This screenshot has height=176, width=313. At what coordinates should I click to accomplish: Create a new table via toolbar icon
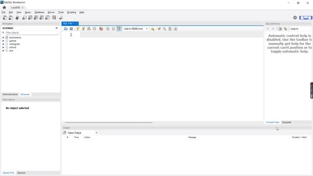coord(30,18)
